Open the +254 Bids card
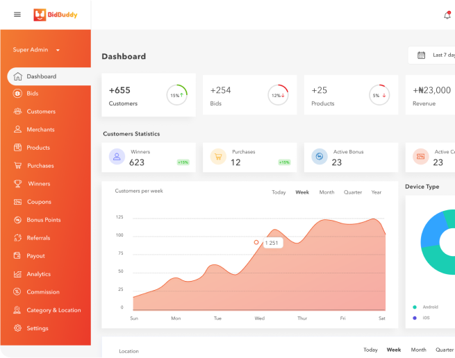Image resolution: width=455 pixels, height=358 pixels. (249, 95)
